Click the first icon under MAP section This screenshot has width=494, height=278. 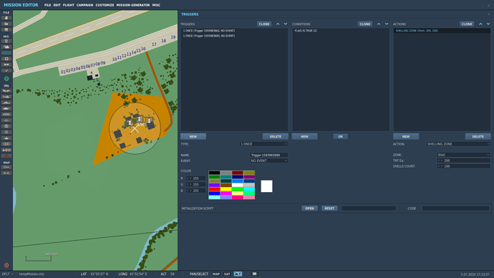click(6, 168)
